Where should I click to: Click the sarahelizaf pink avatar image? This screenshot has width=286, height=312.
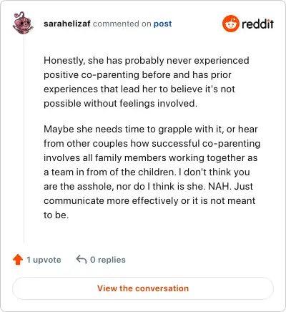pyautogui.click(x=23, y=23)
